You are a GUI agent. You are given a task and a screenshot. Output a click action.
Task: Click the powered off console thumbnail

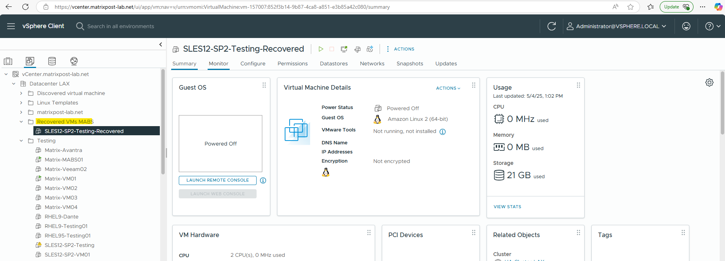221,144
